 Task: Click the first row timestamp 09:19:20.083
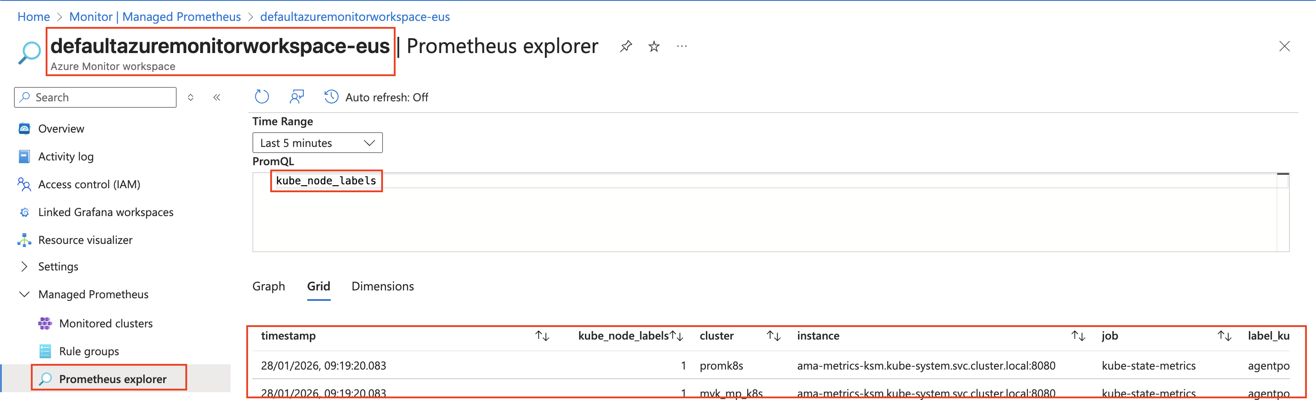coord(323,366)
